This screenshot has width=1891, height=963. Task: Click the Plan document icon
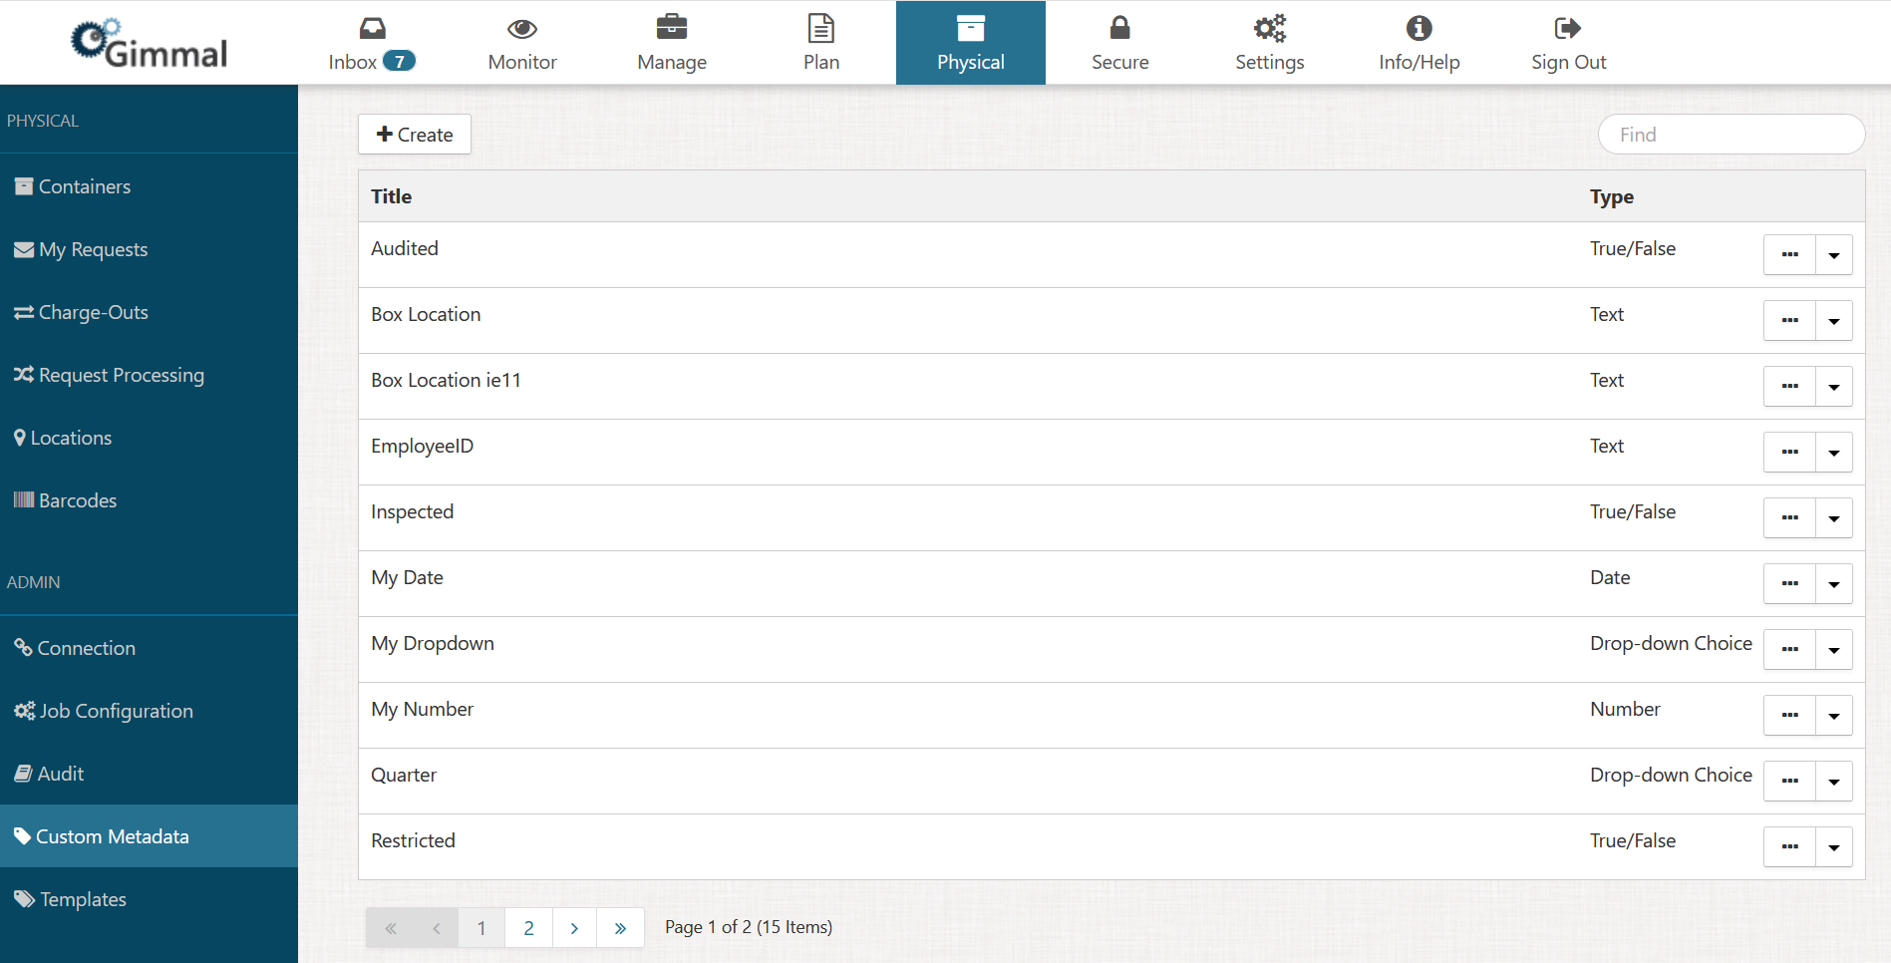pyautogui.click(x=821, y=28)
